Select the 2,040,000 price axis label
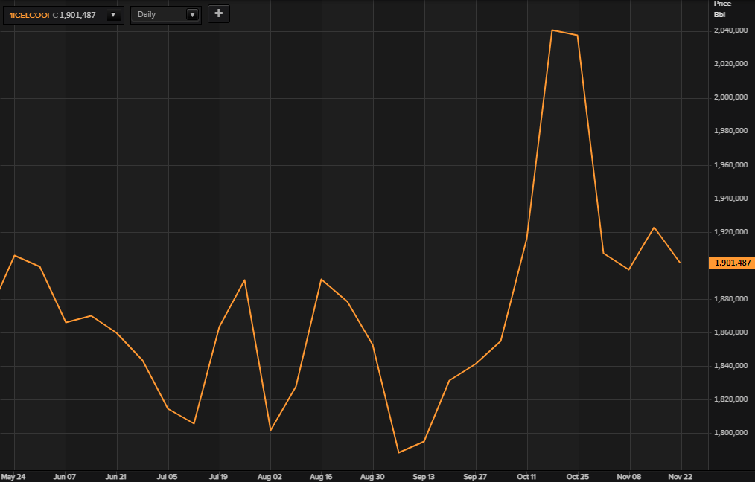The height and width of the screenshot is (482, 755). point(731,30)
